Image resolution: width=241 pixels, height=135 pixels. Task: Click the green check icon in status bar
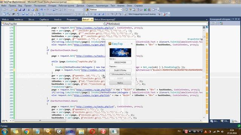coord(239,126)
